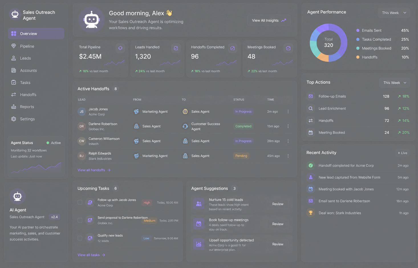Viewport: 418px width, 268px height.
Task: Click the Leads person icon in sidebar
Action: (x=14, y=58)
